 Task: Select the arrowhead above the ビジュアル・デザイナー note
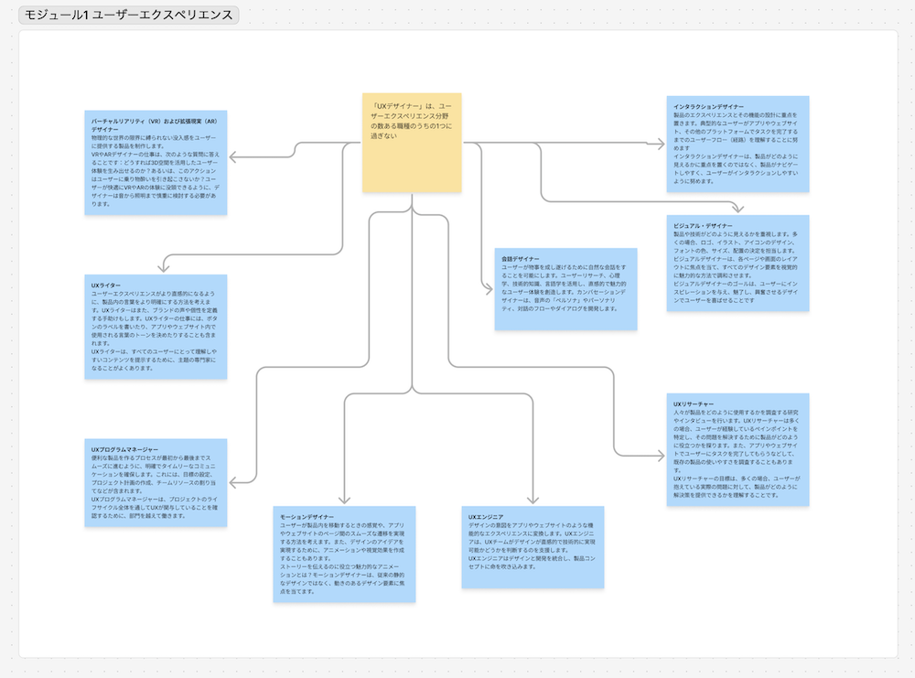[x=738, y=208]
